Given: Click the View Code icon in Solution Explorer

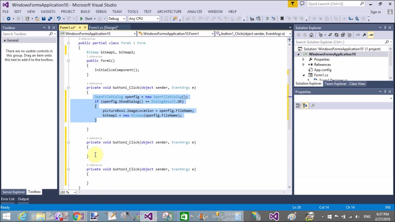Looking at the screenshot, I should [x=358, y=35].
